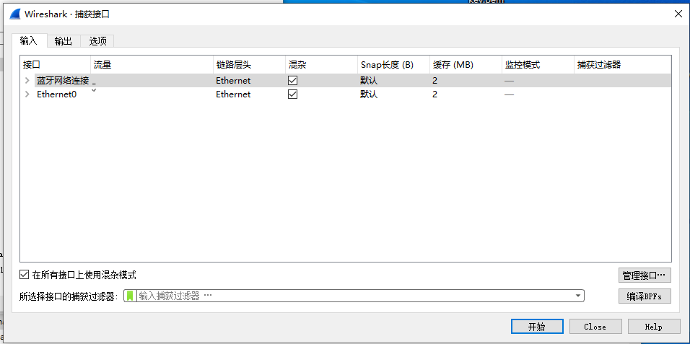Click monitor mode dash in 蓝牙网络连接 row
The image size is (690, 344).
pyautogui.click(x=509, y=81)
